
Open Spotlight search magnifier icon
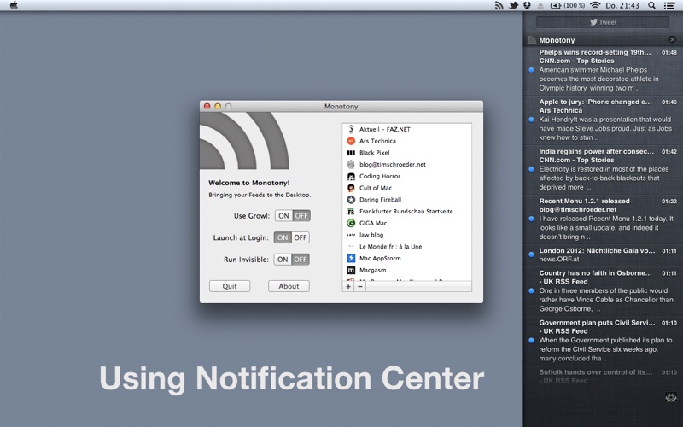[651, 6]
